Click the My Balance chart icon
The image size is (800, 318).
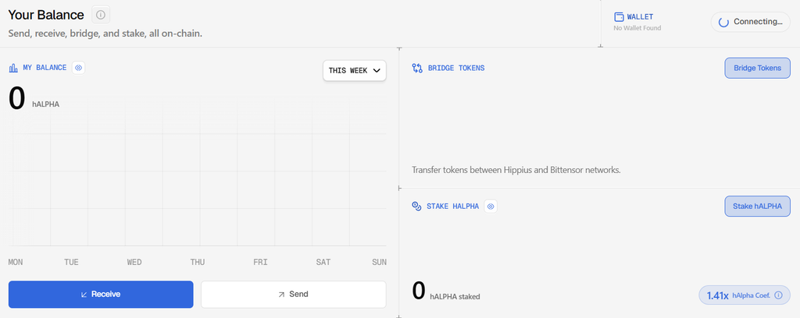pyautogui.click(x=13, y=68)
